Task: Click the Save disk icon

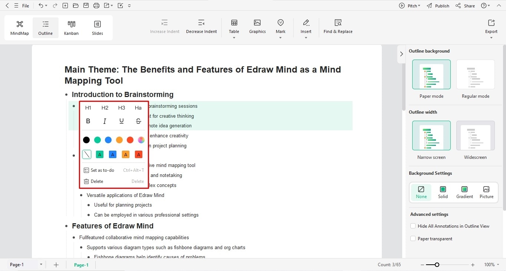Action: pyautogui.click(x=86, y=6)
